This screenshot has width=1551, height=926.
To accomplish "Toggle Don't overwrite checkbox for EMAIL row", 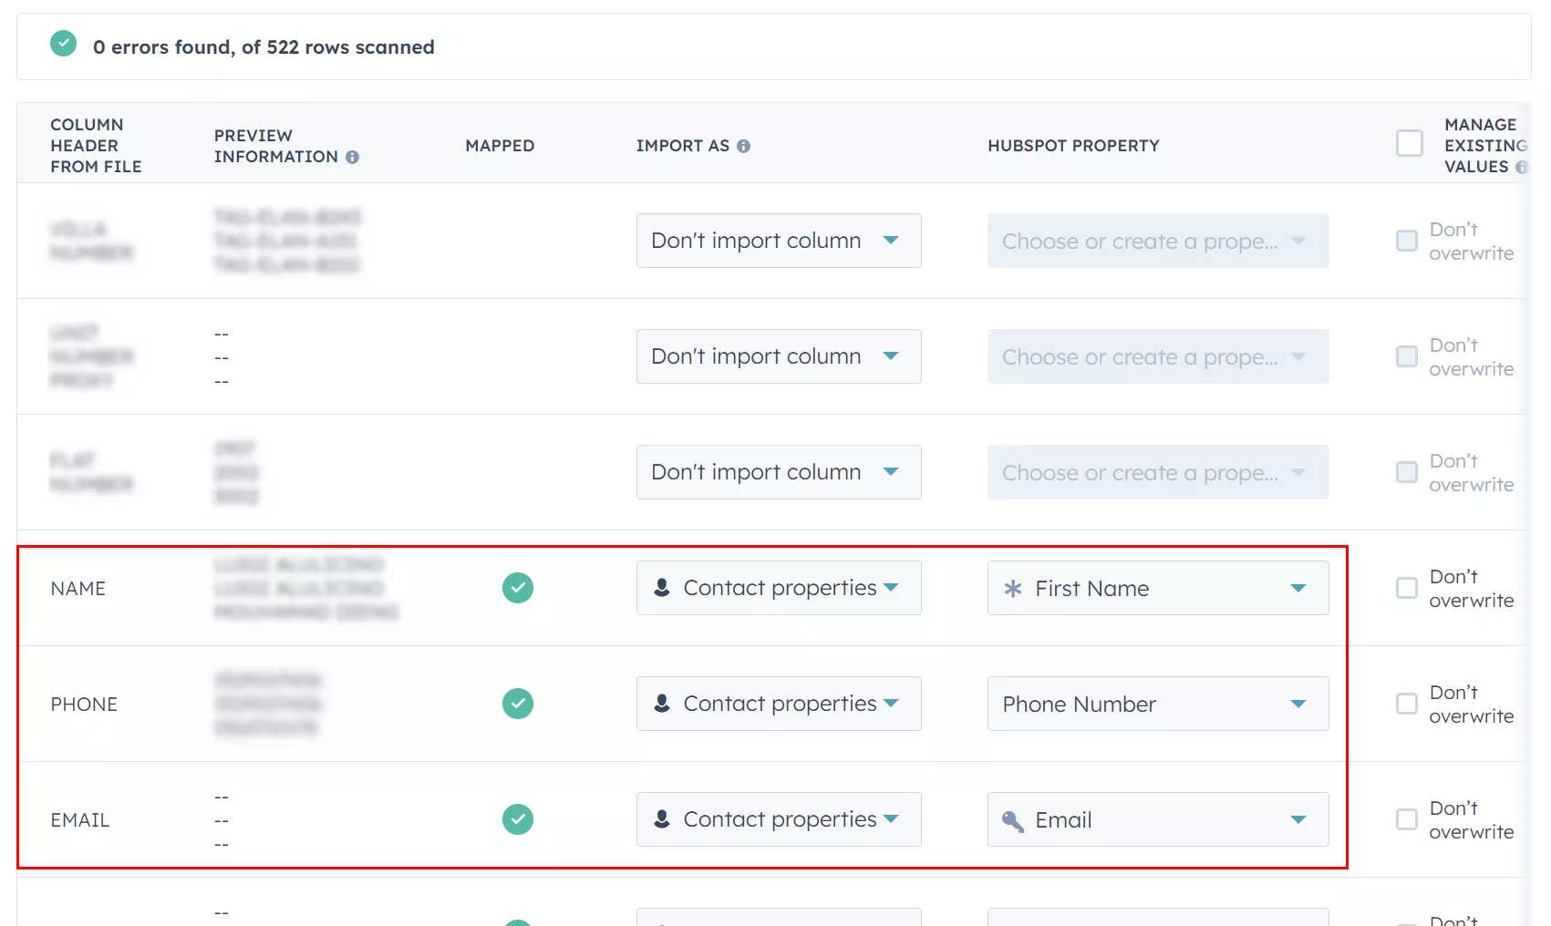I will tap(1407, 819).
